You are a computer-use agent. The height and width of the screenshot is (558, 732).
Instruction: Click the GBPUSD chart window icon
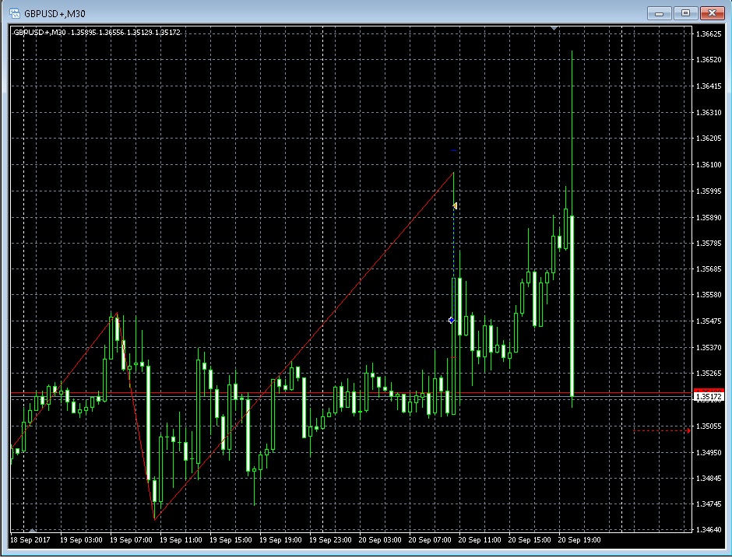tap(15, 13)
